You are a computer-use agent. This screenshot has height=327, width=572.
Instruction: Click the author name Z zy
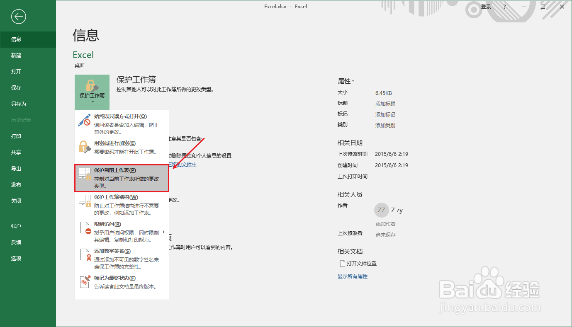[x=397, y=210]
